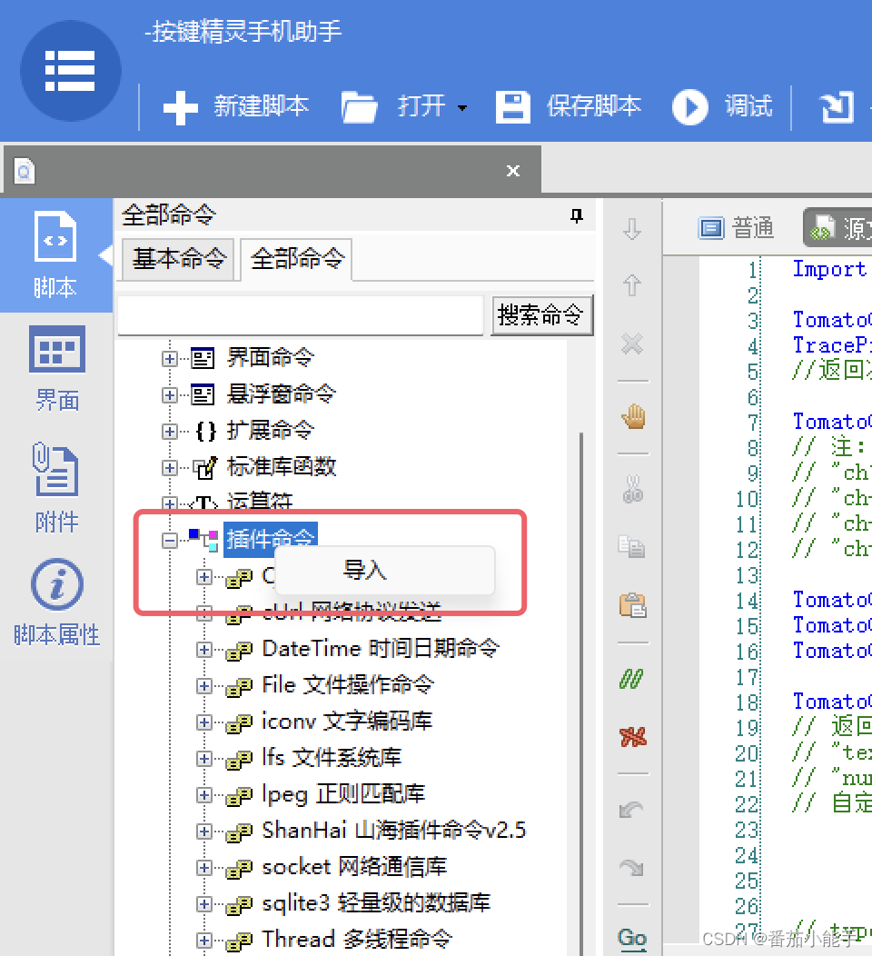Image resolution: width=872 pixels, height=956 pixels.
Task: Expand the 扩展命令 tree node
Action: pyautogui.click(x=169, y=432)
